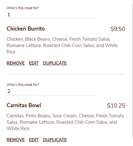Viewport: 133px width, 146px height.
Task: Click the Chicken Burrito ingredients description
Action: pyautogui.click(x=62, y=45)
